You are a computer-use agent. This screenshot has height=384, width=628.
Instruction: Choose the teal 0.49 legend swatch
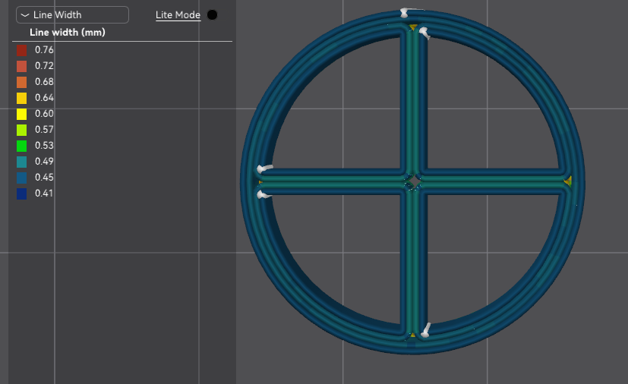21,162
